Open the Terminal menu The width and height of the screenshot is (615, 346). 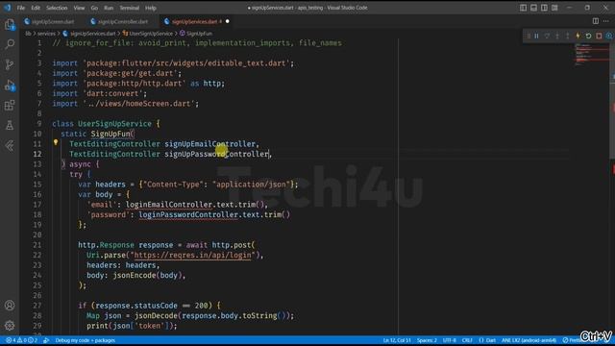tap(130, 8)
